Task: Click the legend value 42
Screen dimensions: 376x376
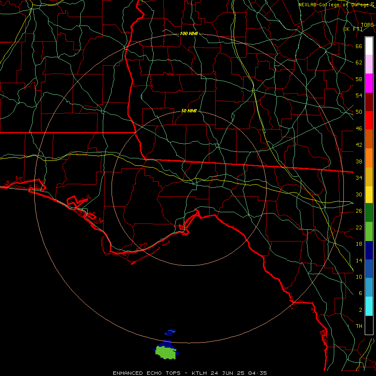Action: [x=359, y=145]
